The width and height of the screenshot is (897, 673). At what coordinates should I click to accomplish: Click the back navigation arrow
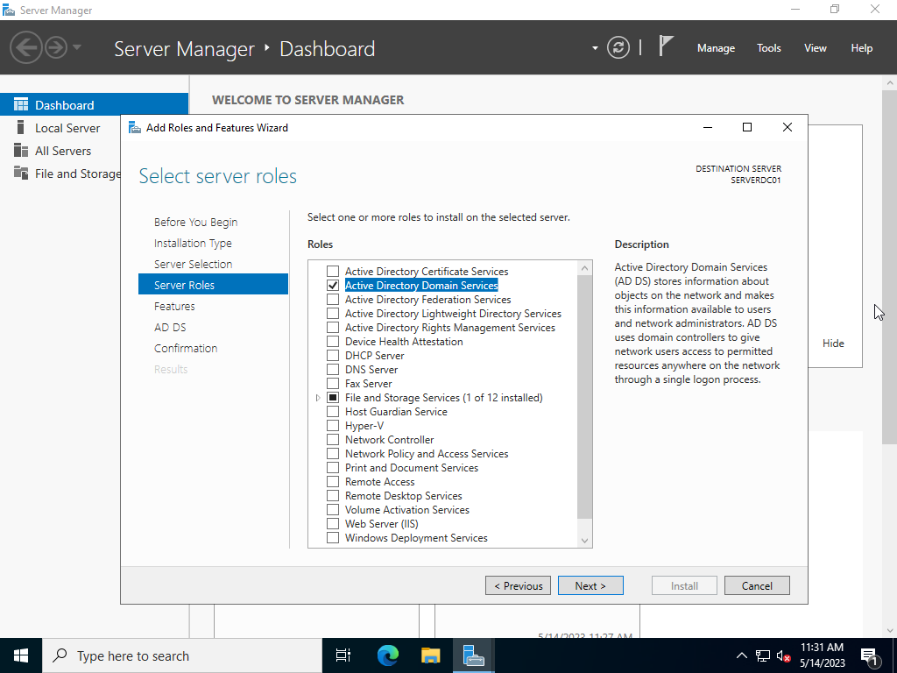tap(26, 47)
